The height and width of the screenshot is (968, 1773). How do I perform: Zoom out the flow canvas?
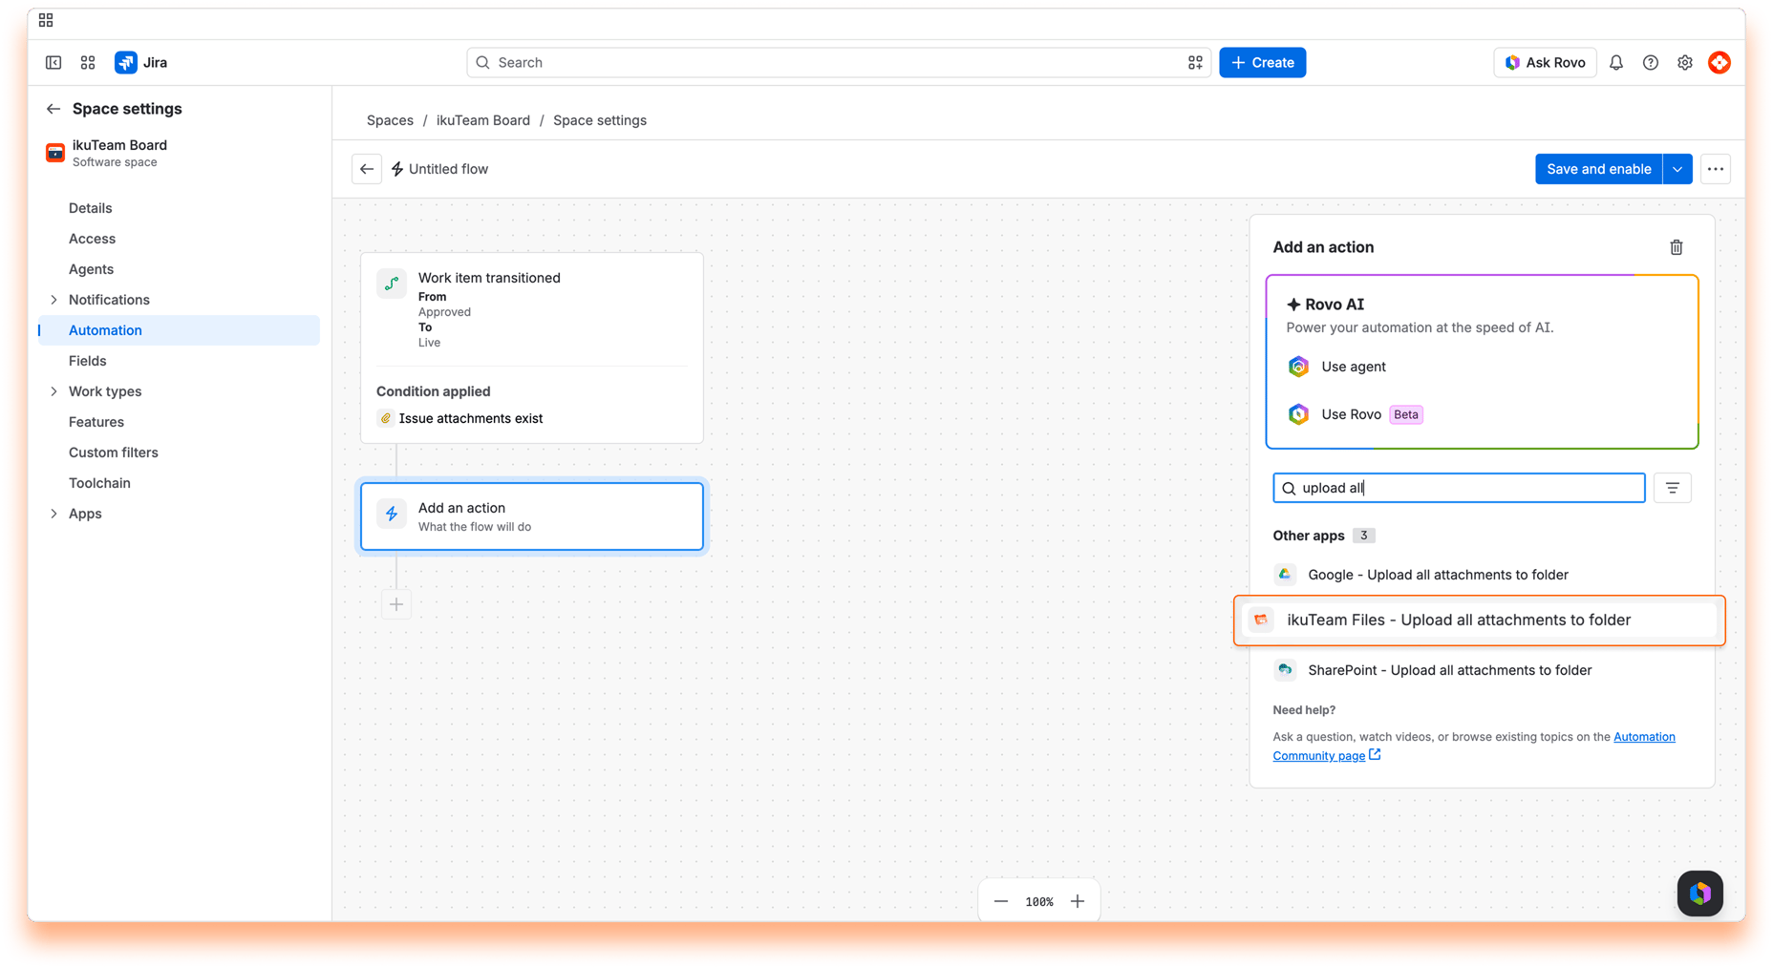tap(1001, 901)
